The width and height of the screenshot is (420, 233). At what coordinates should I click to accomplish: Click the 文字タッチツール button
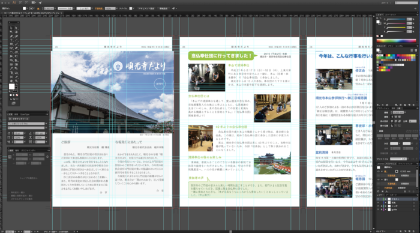click(19, 119)
